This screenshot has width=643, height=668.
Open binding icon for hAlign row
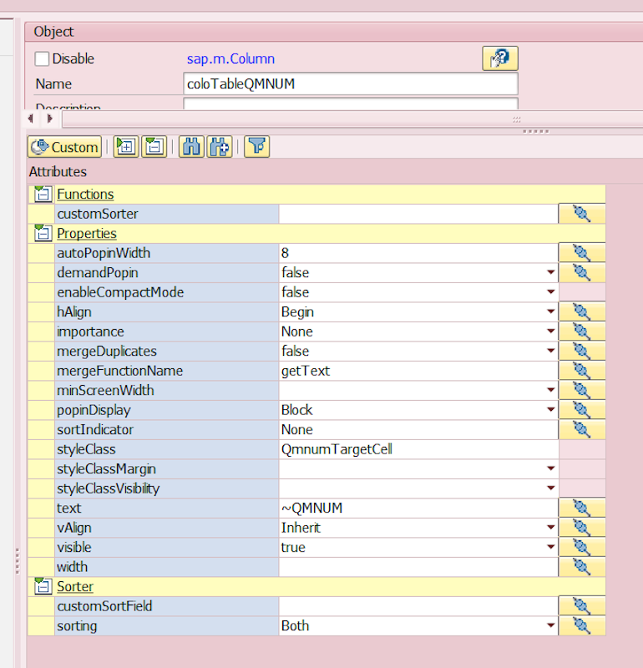(582, 311)
